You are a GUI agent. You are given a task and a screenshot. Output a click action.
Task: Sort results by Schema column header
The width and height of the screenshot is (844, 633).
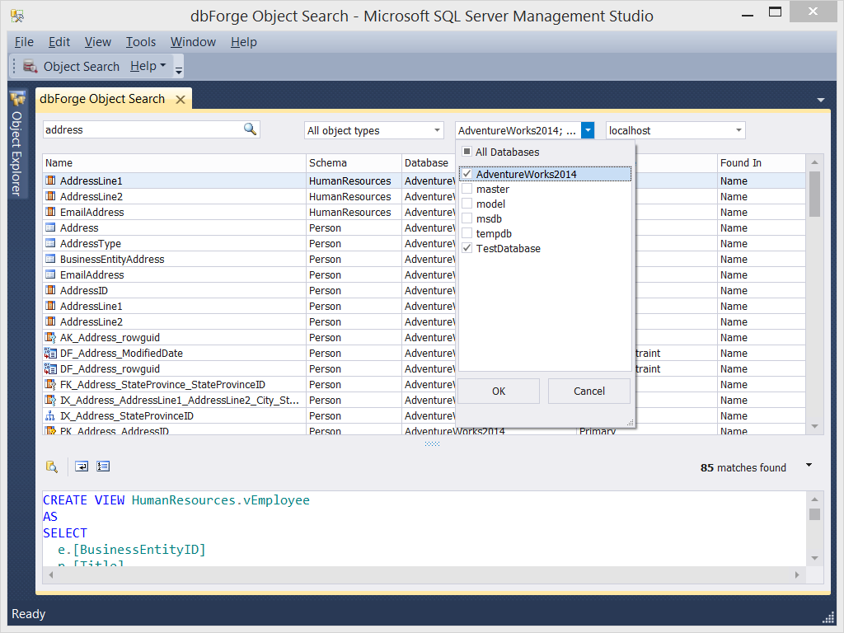[354, 162]
